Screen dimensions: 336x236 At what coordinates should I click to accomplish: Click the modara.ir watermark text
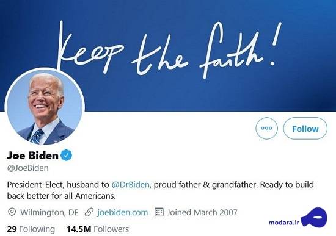point(283,223)
